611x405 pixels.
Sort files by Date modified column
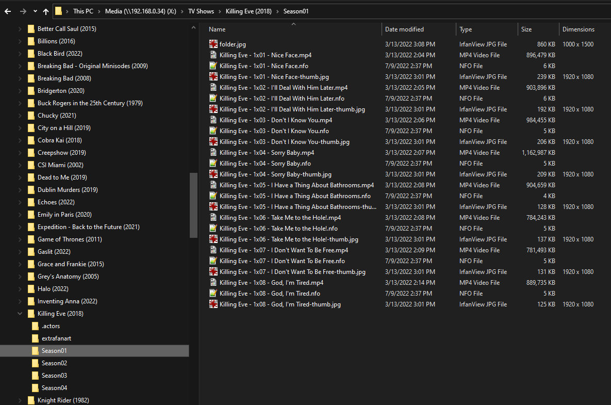(x=404, y=29)
